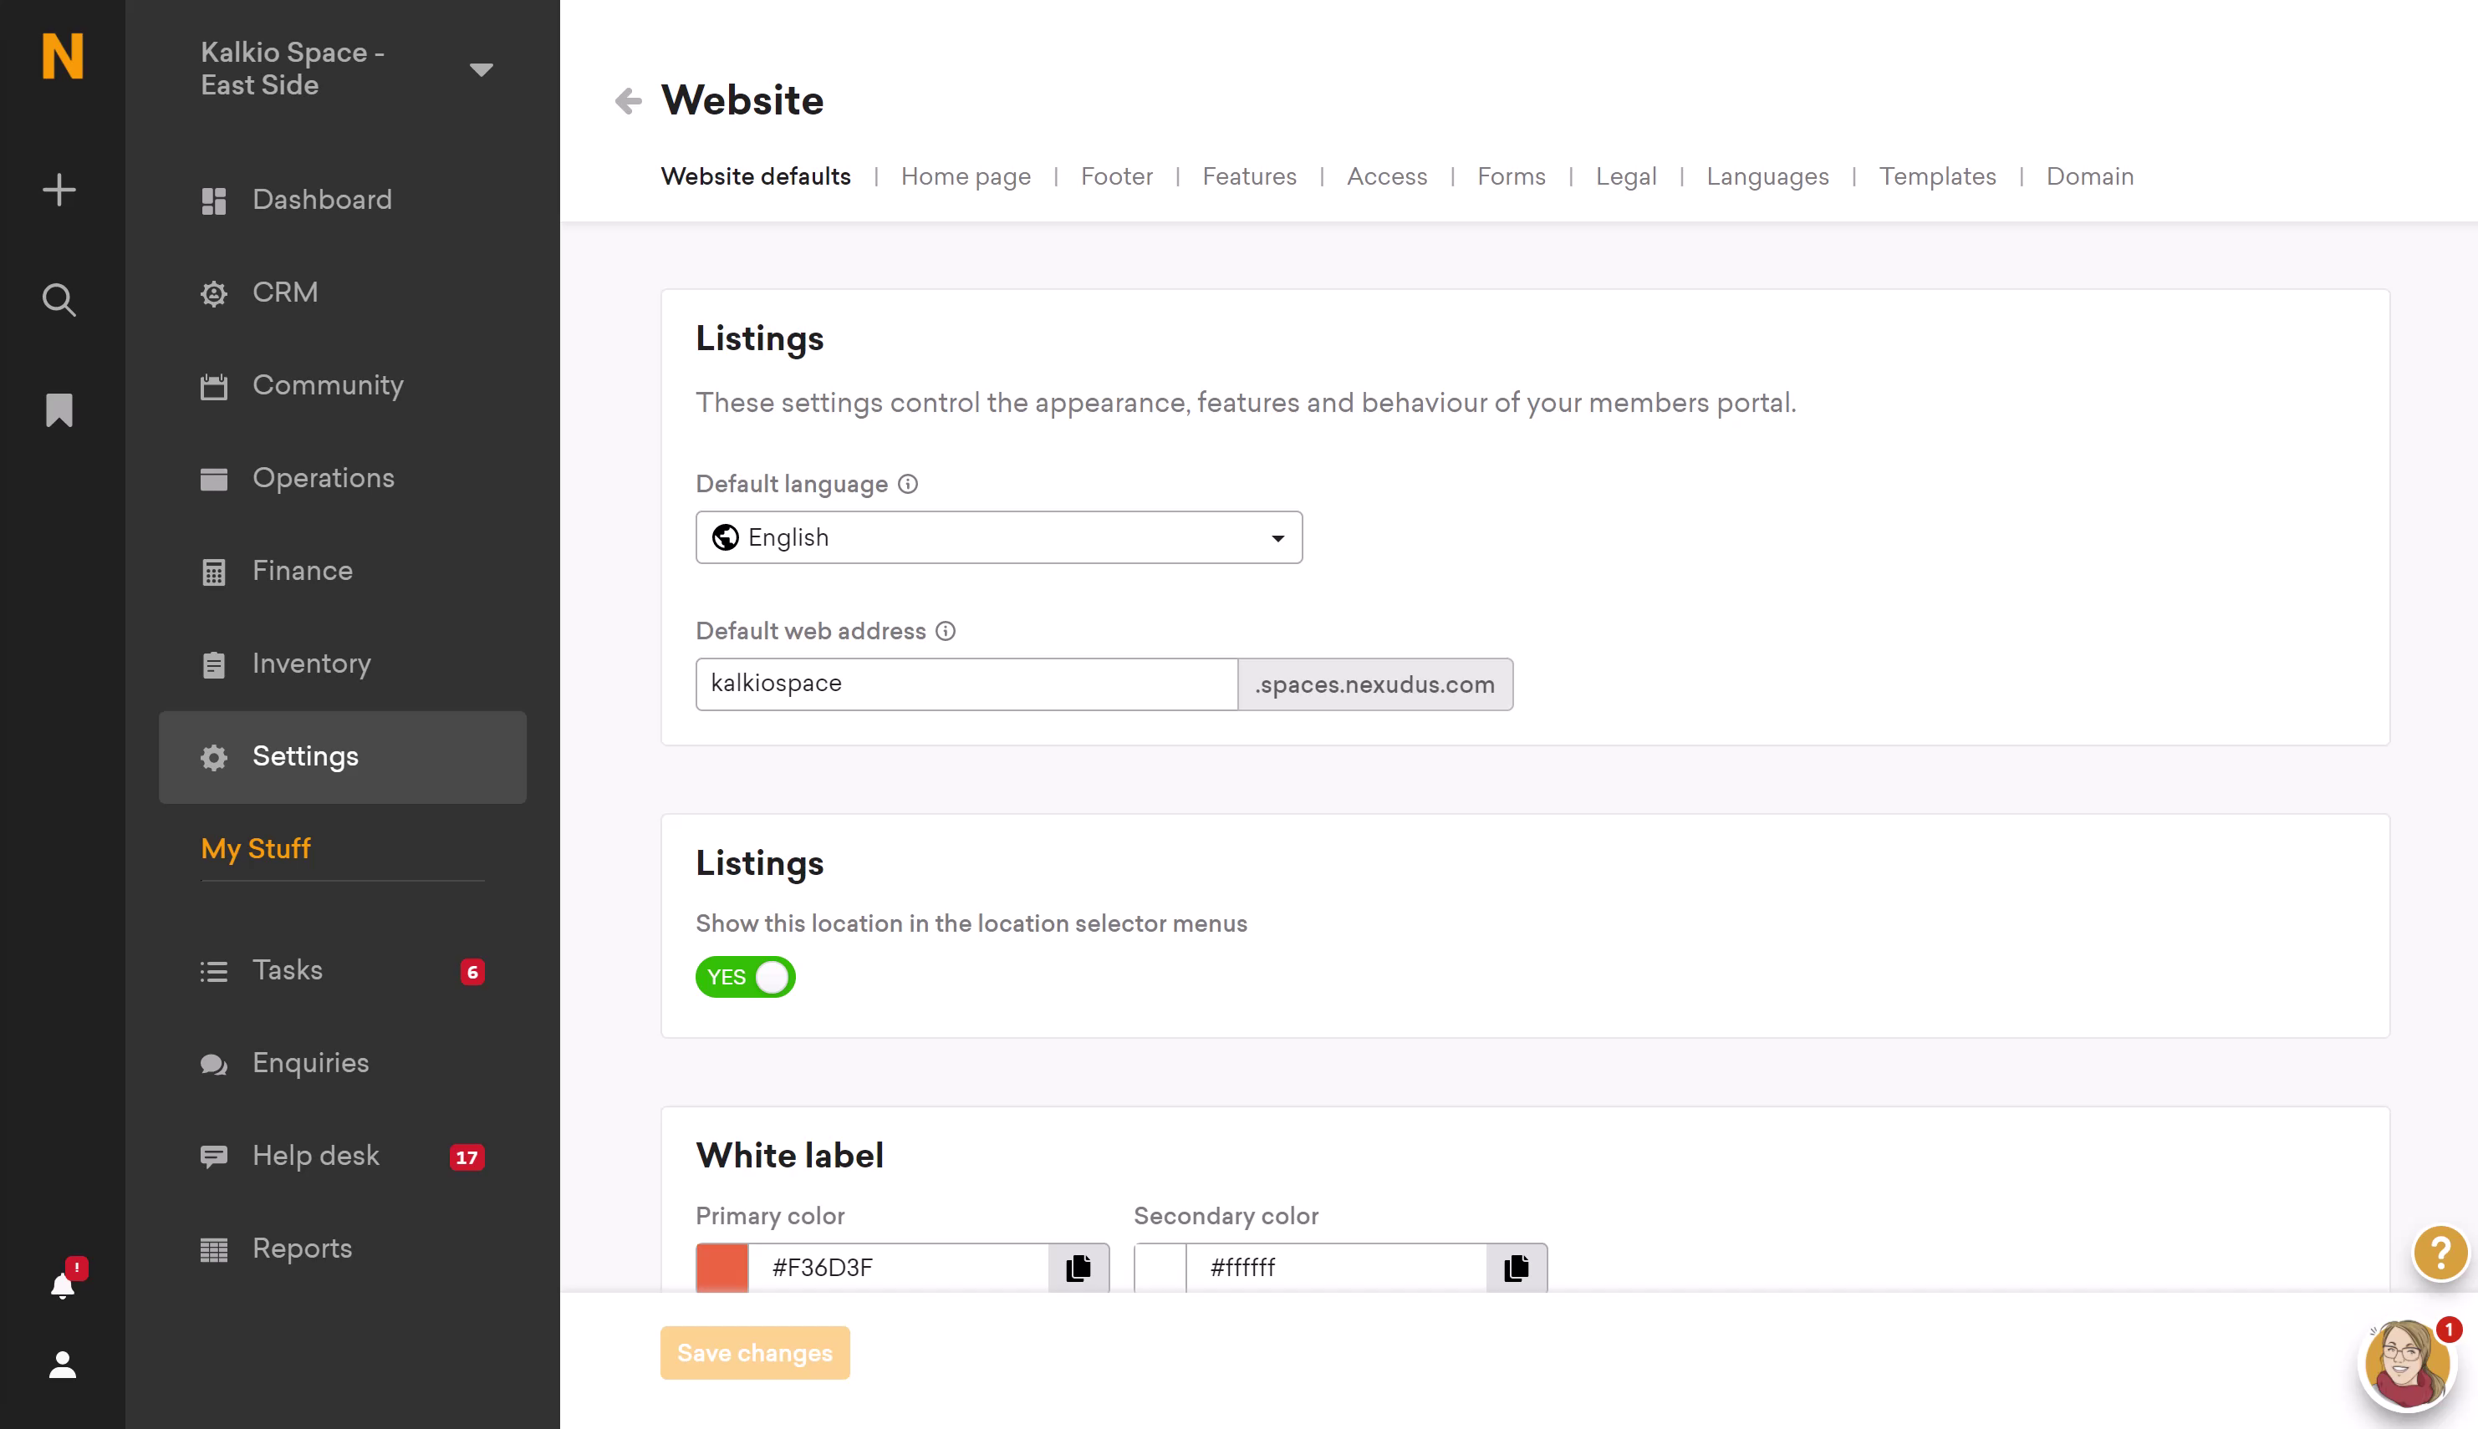Open the Features tab in Website settings
Viewport: 2478px width, 1429px height.
[1249, 177]
